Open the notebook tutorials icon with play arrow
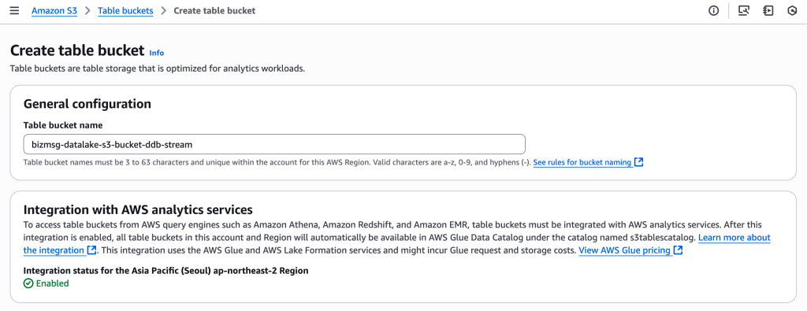Viewport: 807px width, 311px height. pos(768,11)
